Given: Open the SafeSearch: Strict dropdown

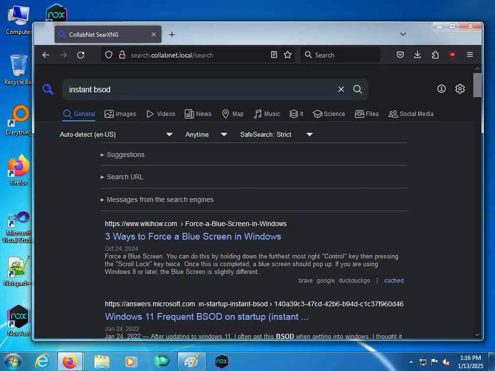Looking at the screenshot, I should click(276, 134).
